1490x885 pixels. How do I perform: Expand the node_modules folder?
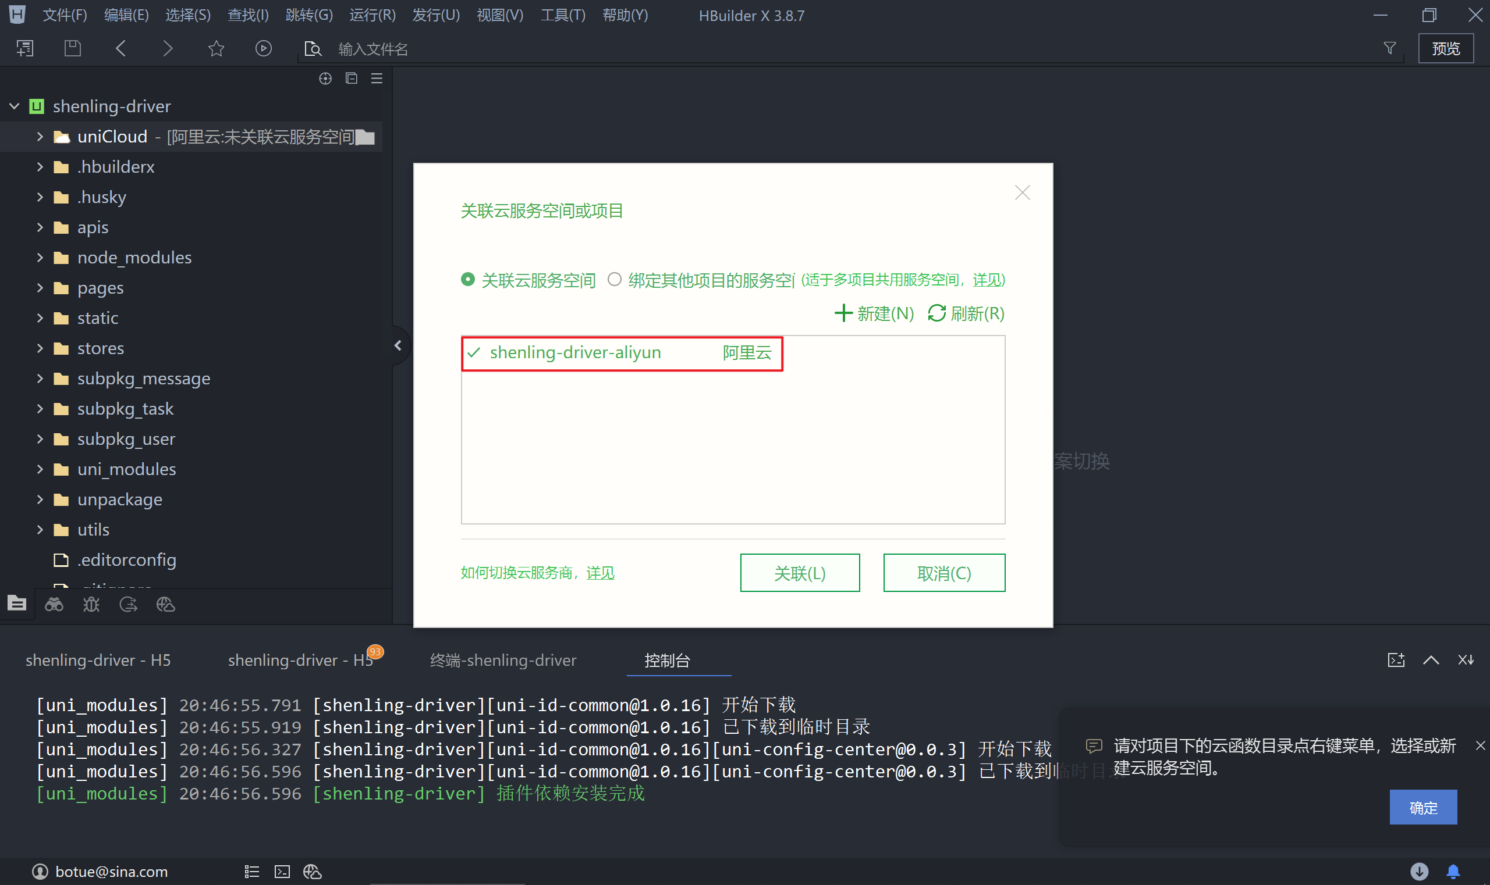click(40, 258)
